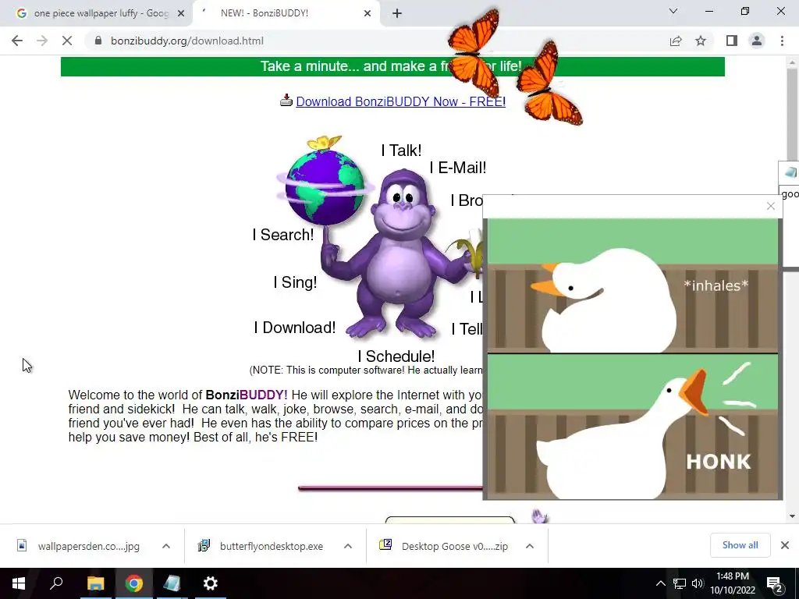This screenshot has width=799, height=599.
Task: Open the notification center icon
Action: 775,583
